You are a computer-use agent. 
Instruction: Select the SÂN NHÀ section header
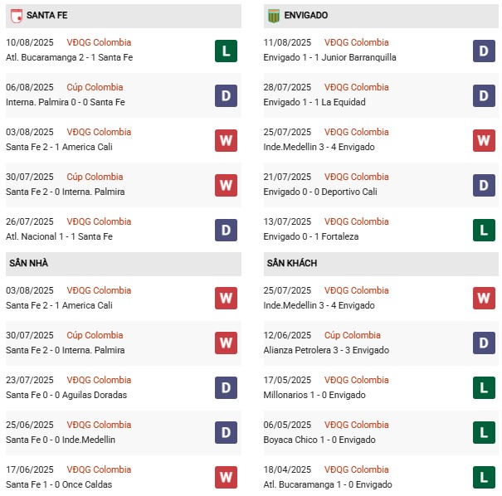[28, 263]
